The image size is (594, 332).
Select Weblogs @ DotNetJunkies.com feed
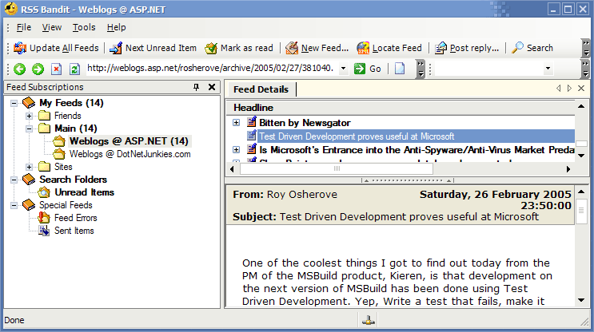[130, 154]
